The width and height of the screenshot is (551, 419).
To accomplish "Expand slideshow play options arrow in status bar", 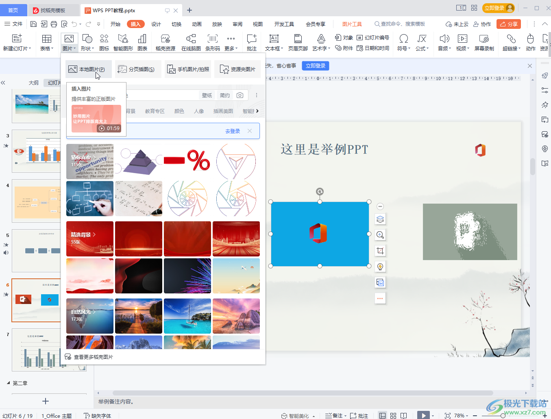I will pyautogui.click(x=433, y=415).
